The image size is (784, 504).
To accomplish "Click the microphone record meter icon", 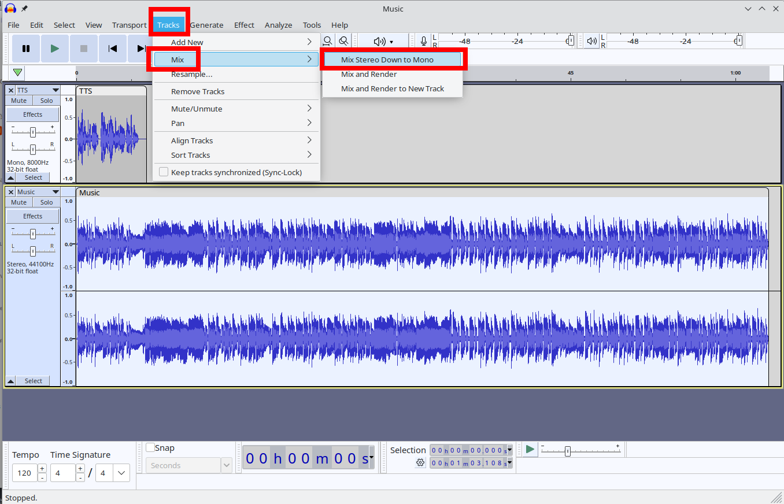I will [x=424, y=41].
